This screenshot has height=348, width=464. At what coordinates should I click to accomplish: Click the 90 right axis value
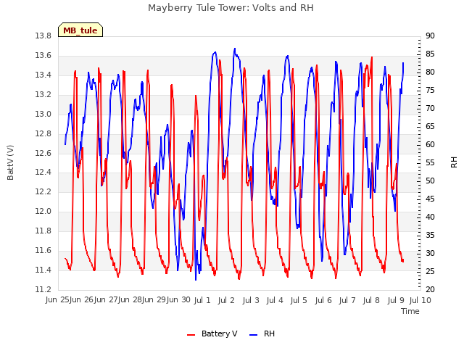(430, 36)
